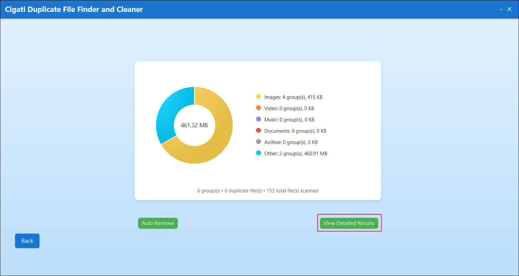This screenshot has width=519, height=276.
Task: Click the Images: 4 group(s), 415 KB label
Action: (293, 97)
